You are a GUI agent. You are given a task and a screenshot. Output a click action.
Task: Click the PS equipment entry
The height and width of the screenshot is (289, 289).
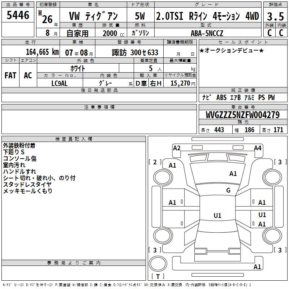pyautogui.click(x=261, y=98)
